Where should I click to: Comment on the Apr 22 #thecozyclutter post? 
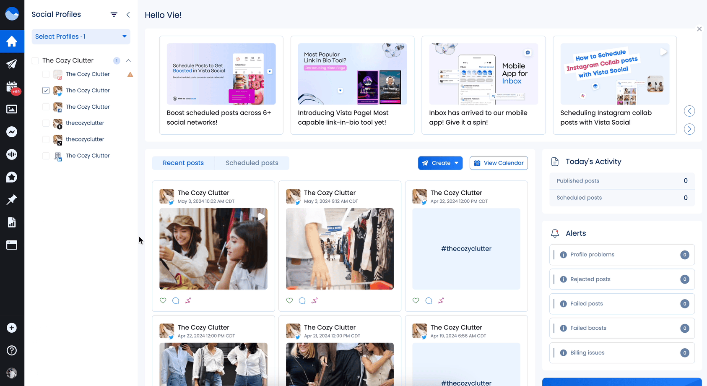point(429,300)
